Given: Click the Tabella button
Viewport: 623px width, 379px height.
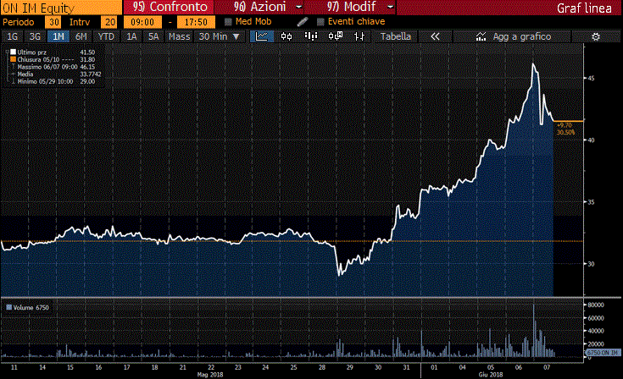Looking at the screenshot, I should [x=395, y=36].
